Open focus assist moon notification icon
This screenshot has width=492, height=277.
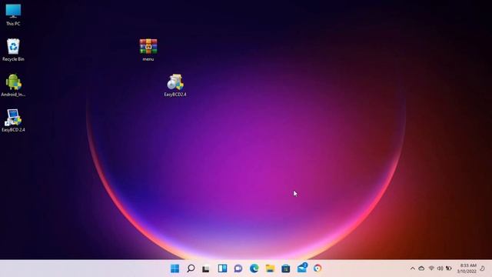[x=483, y=269]
